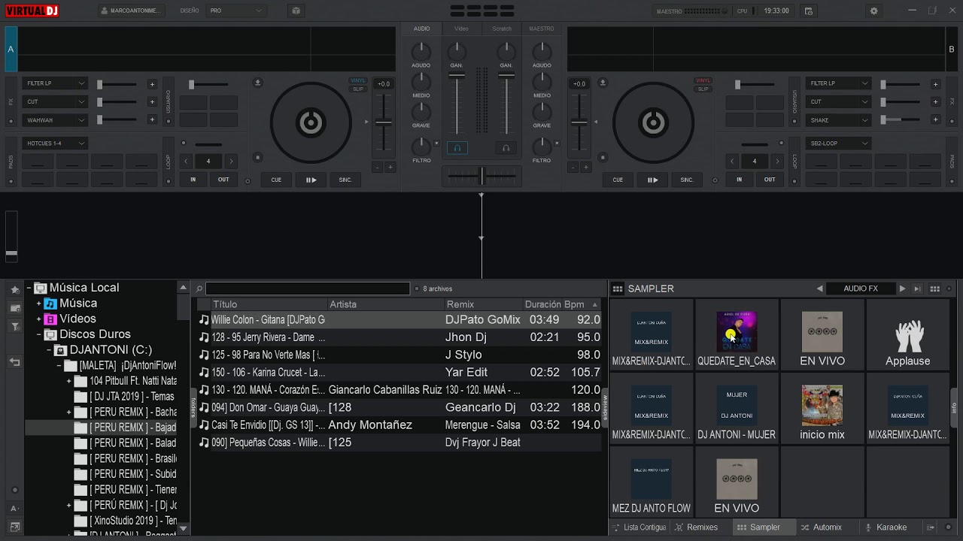Toggle search options dot beside 8 archivos
The image size is (963, 541).
[416, 289]
